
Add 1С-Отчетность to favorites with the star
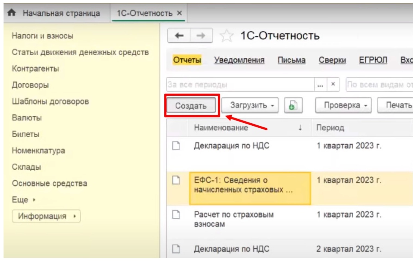coord(226,36)
